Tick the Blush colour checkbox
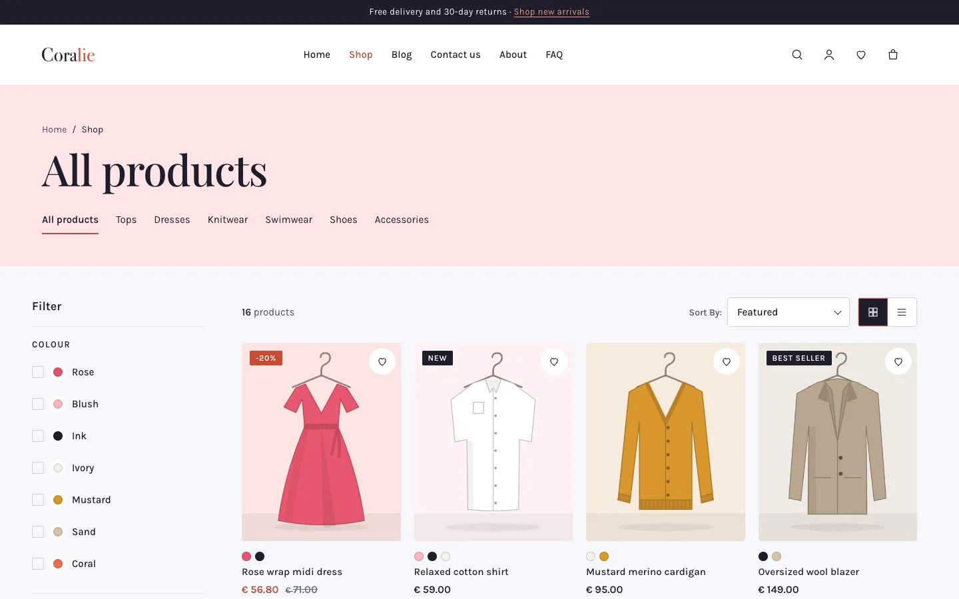This screenshot has height=599, width=959. pyautogui.click(x=38, y=404)
